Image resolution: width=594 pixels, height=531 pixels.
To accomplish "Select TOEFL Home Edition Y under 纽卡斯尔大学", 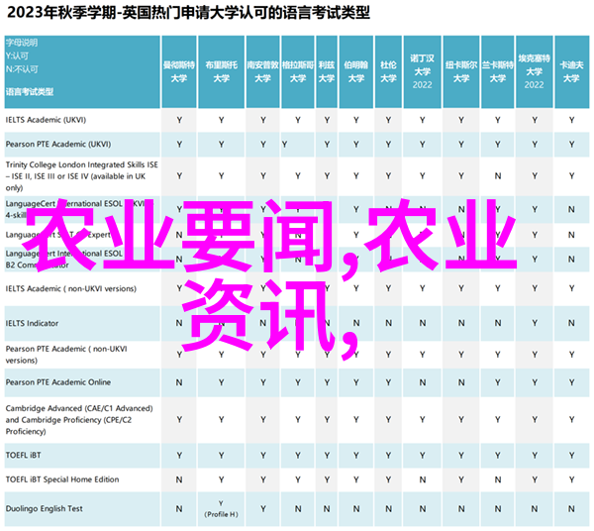I will coord(461,480).
